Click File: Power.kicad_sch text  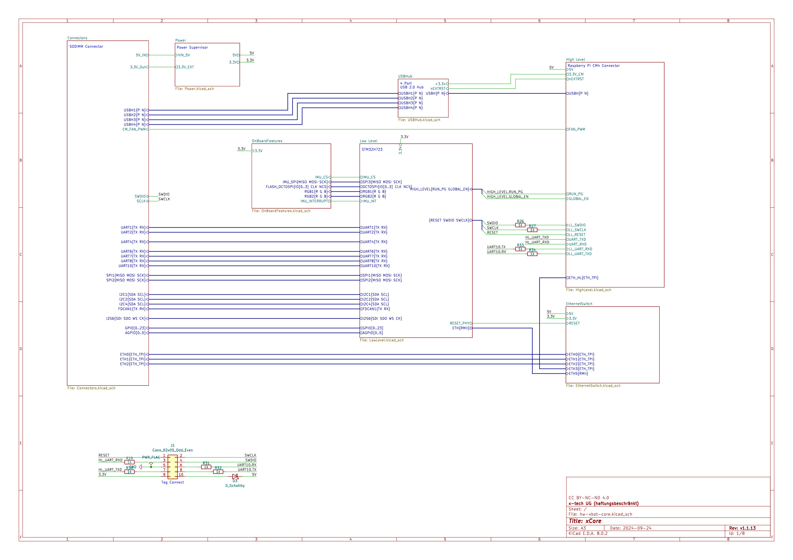(x=195, y=89)
